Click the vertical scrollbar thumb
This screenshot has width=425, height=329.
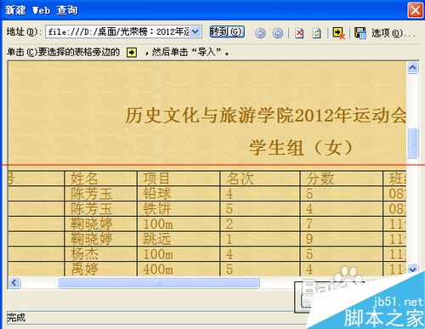pyautogui.click(x=412, y=143)
